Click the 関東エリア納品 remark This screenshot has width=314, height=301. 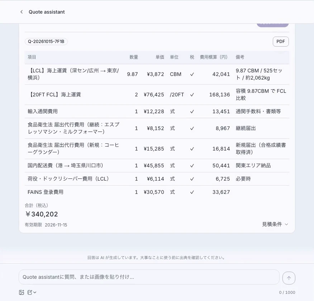point(253,166)
